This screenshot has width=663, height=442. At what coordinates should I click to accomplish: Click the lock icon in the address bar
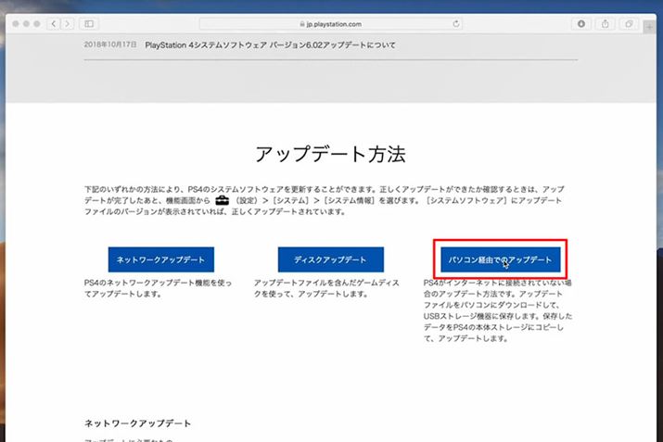pos(302,22)
